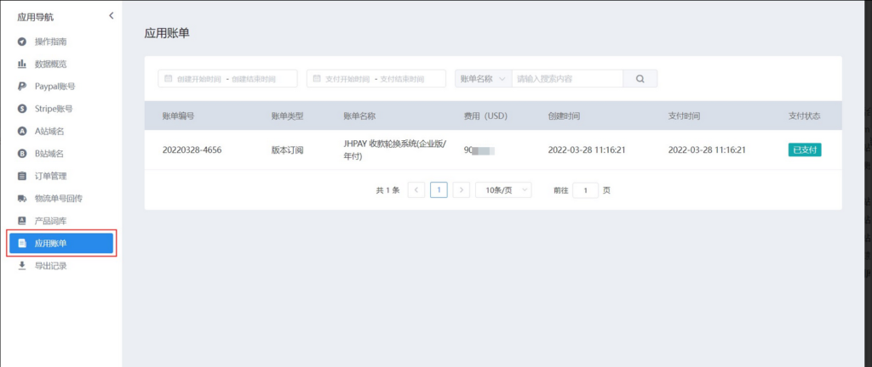872x367 pixels.
Task: Collapse the 应用导航 sidebar with the chevron
Action: tap(111, 16)
